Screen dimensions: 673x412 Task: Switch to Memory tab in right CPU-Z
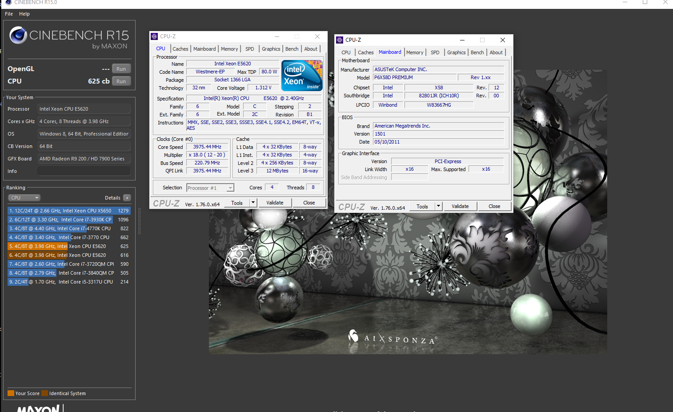415,52
